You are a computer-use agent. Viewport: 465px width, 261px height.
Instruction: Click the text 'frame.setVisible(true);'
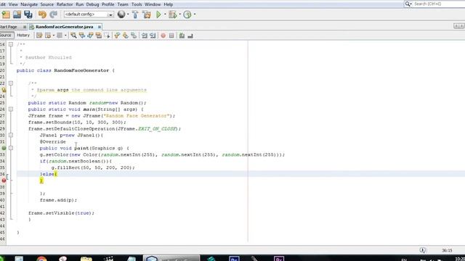(61, 213)
